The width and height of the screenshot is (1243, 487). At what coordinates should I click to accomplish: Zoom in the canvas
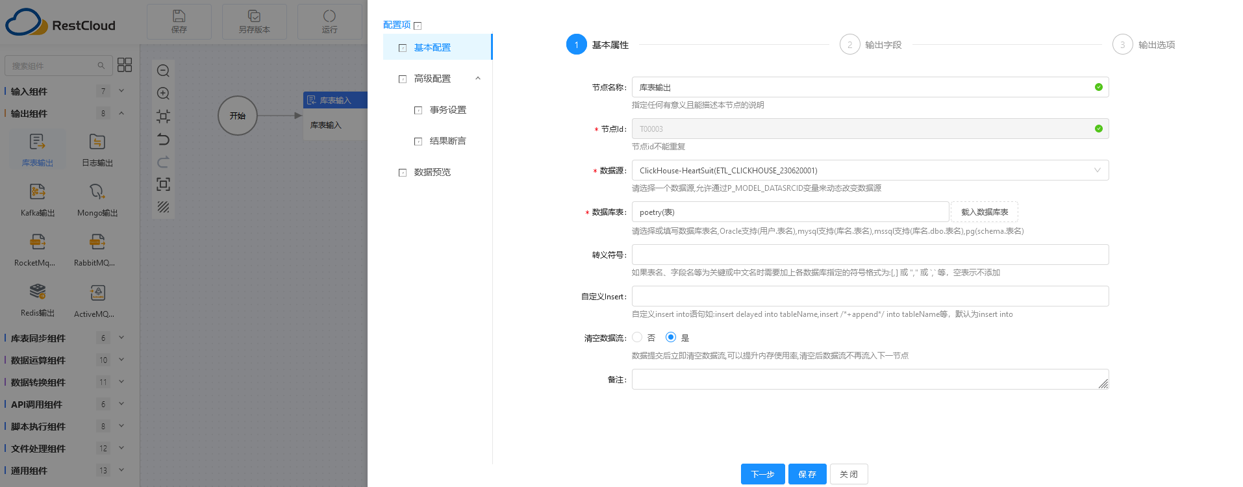(164, 94)
